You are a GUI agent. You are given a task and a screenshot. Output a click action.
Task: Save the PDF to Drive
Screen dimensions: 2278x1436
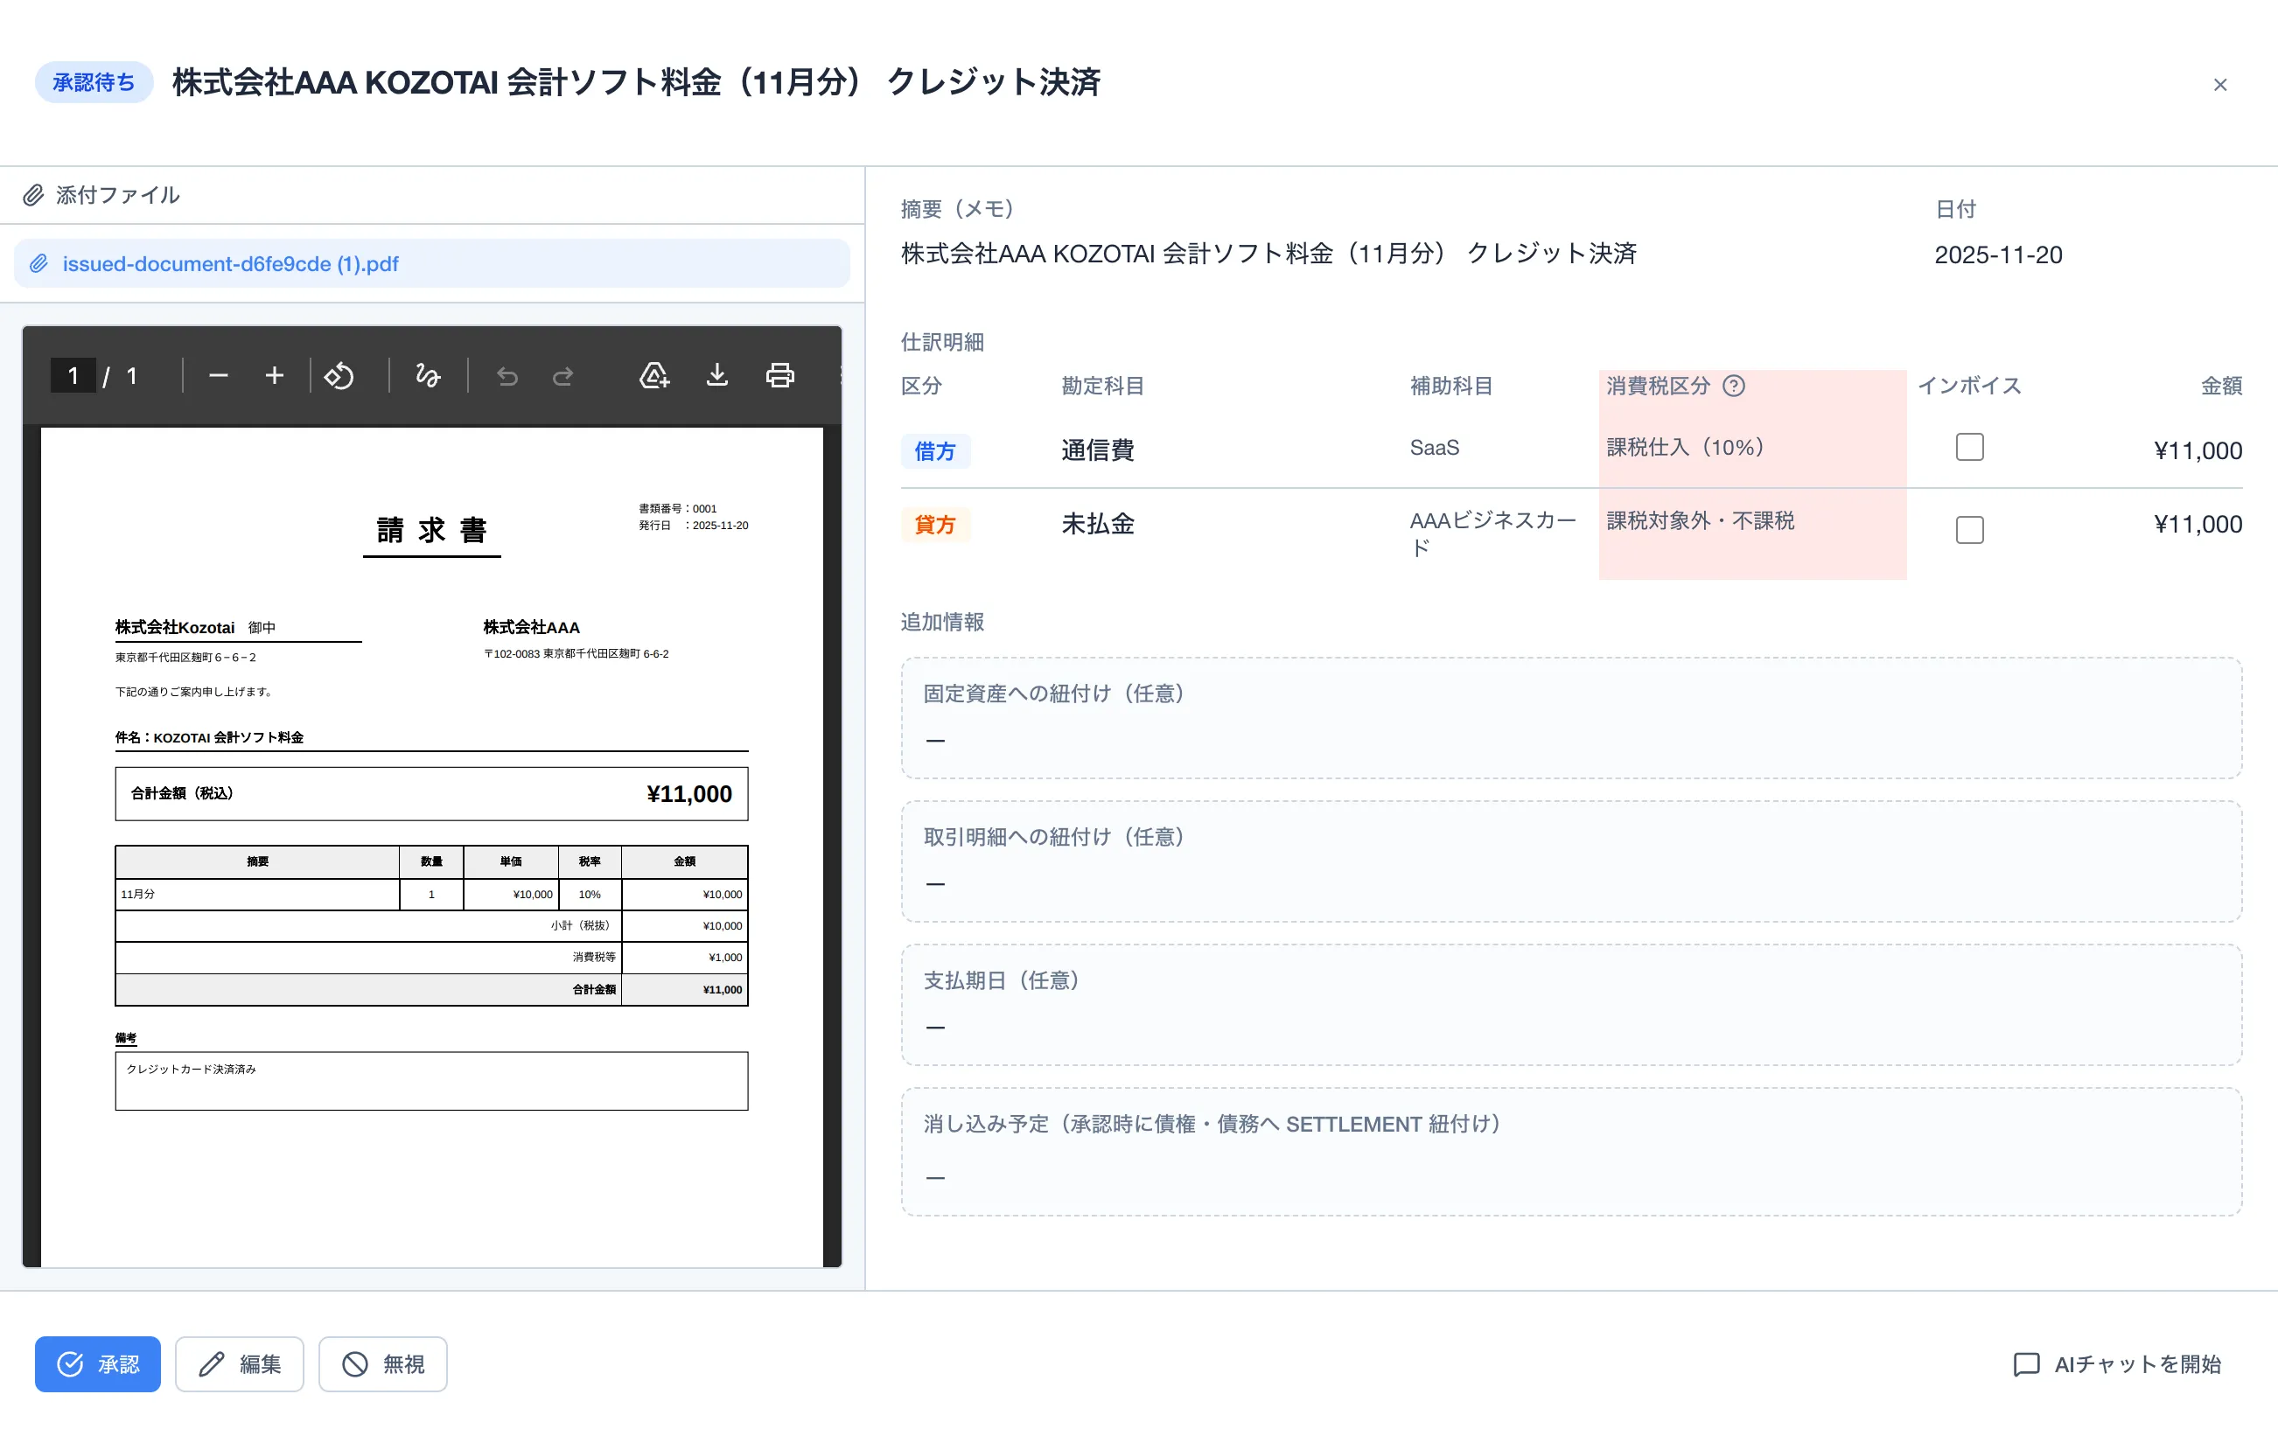point(653,375)
